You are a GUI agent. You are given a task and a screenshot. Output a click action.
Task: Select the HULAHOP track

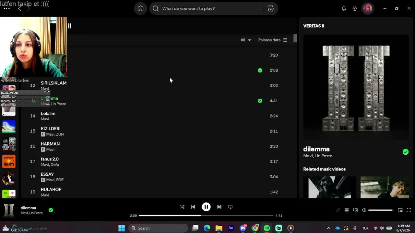[x=51, y=190]
